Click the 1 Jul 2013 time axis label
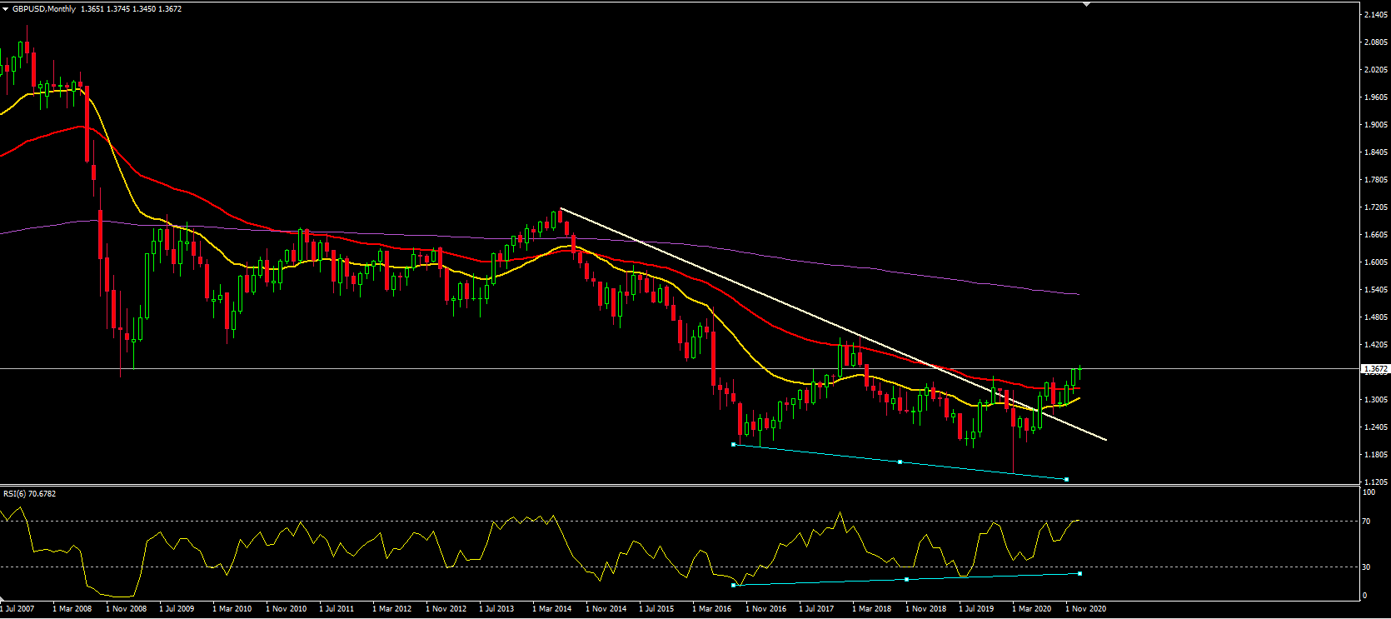 click(x=496, y=609)
